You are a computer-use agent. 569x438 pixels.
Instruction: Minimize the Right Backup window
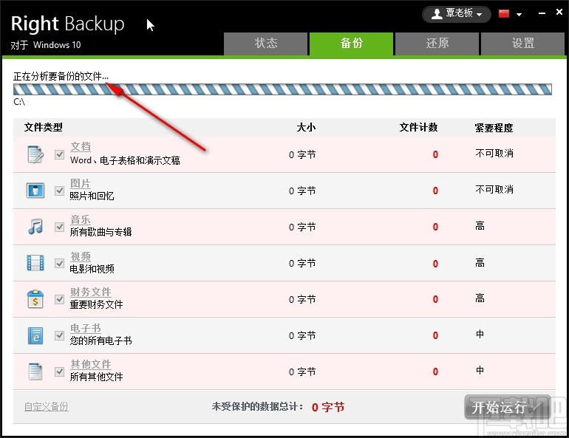click(x=542, y=13)
